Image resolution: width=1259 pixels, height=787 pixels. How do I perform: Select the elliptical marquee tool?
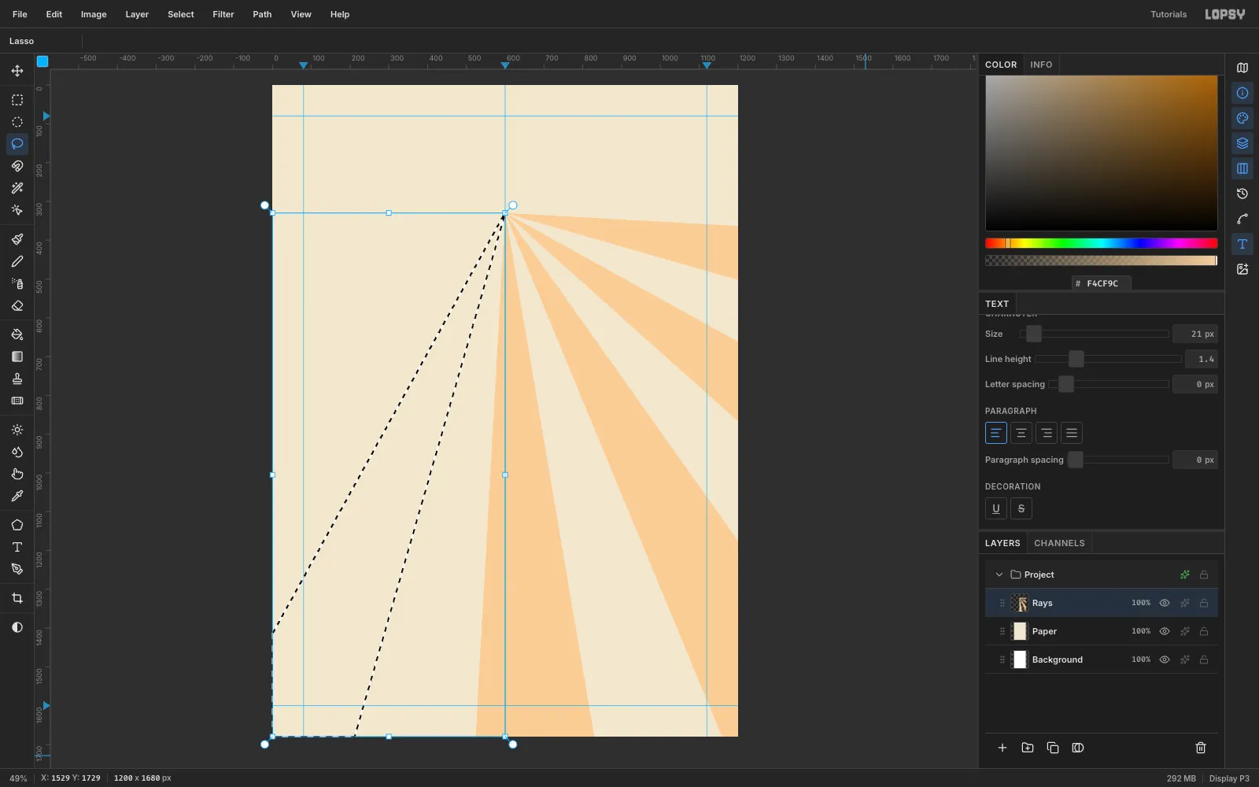[x=17, y=122]
